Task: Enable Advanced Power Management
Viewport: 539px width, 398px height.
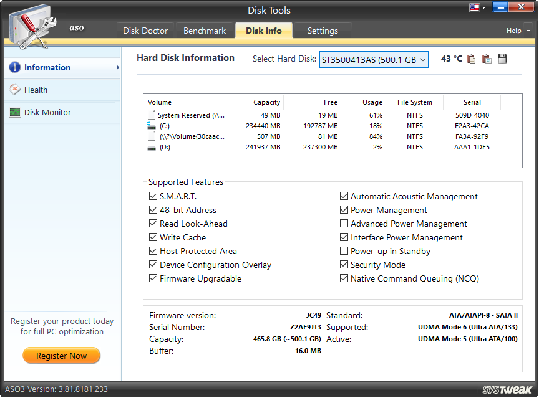Action: (x=344, y=224)
